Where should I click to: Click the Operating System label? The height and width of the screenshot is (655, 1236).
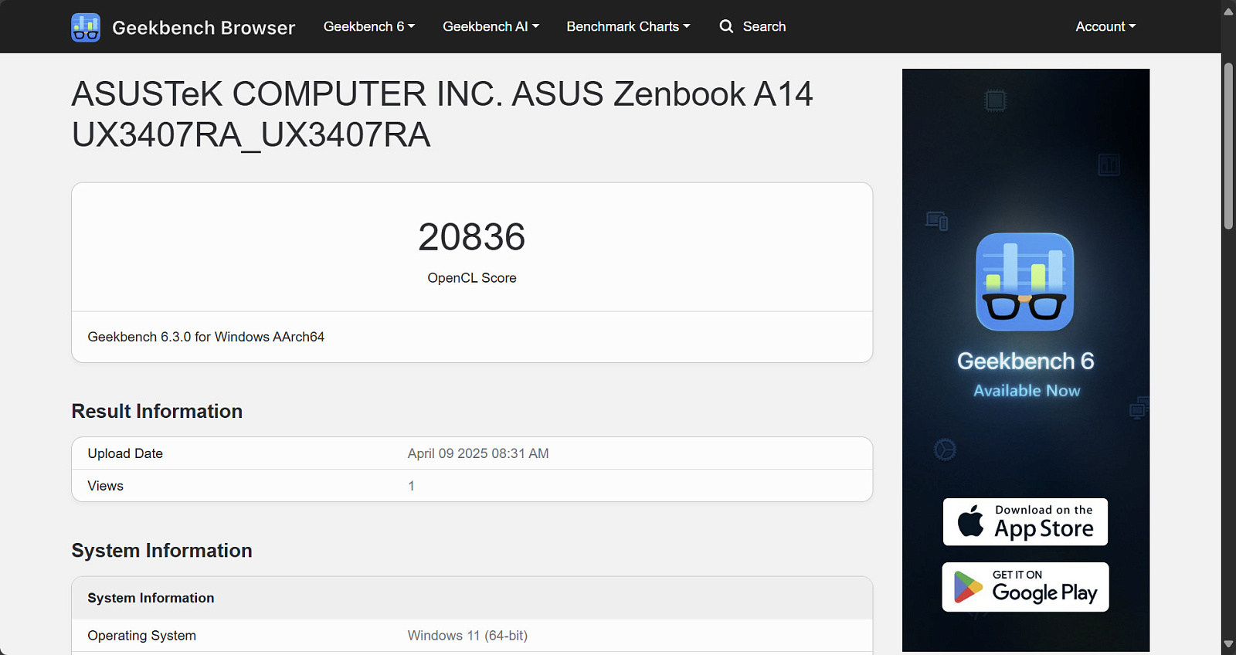(142, 636)
